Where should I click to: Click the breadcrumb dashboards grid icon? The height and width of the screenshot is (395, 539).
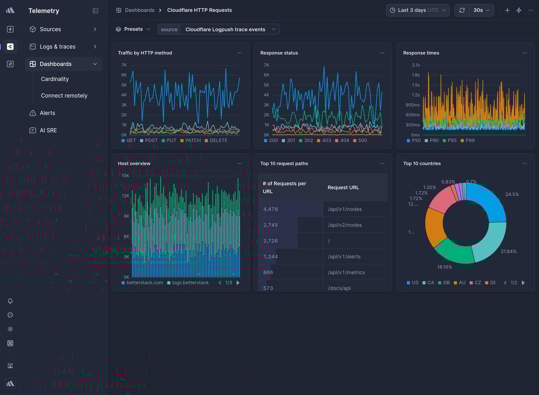pyautogui.click(x=118, y=10)
